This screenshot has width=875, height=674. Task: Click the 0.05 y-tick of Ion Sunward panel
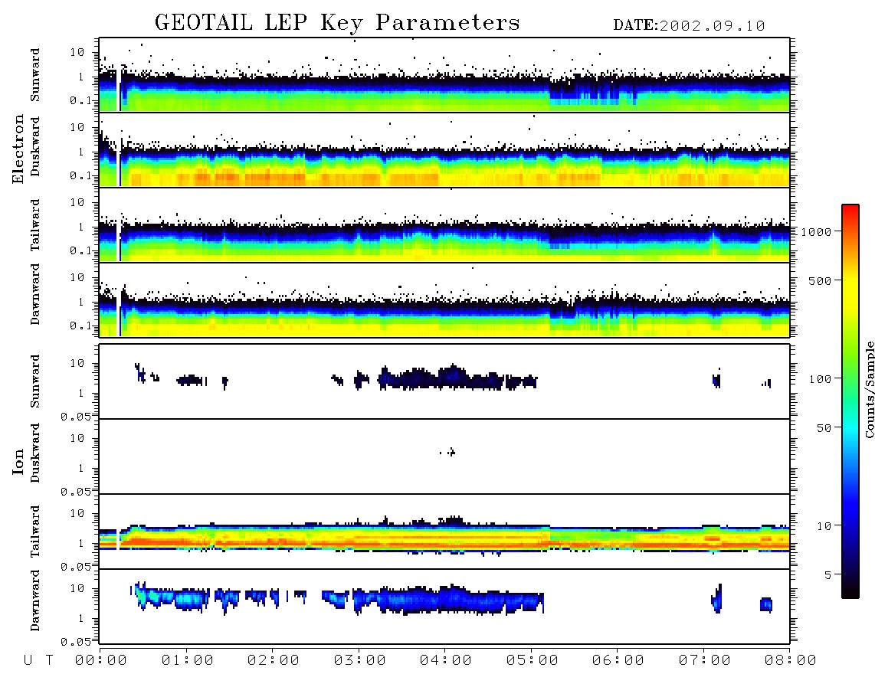pos(76,416)
